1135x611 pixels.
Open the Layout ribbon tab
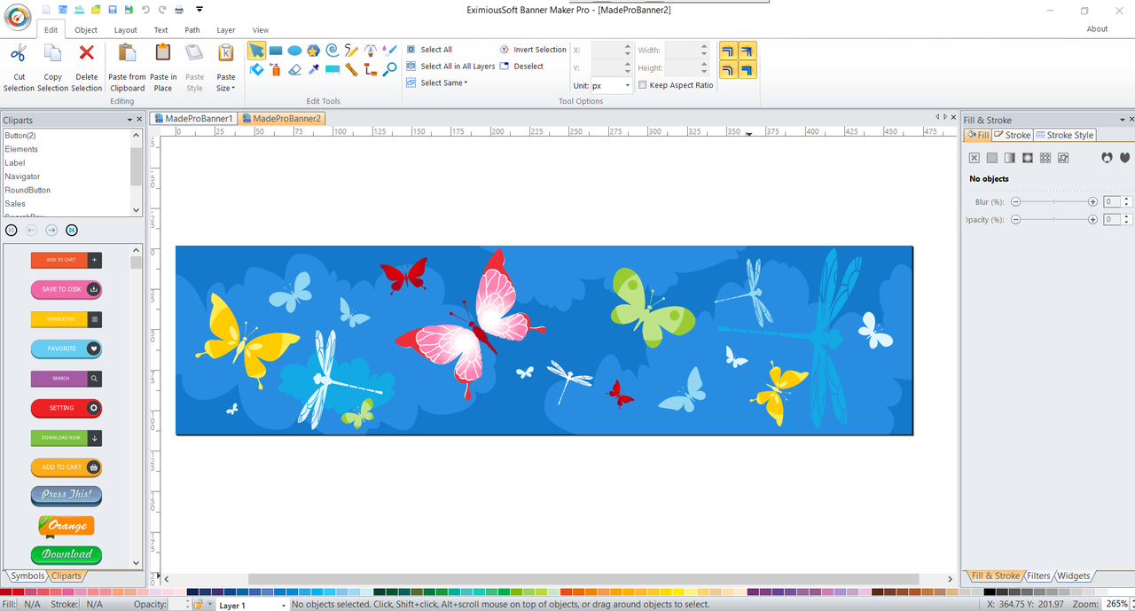126,29
